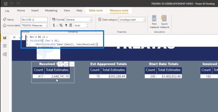Select the count 79 cell
218x112 pixels.
click(x=95, y=76)
